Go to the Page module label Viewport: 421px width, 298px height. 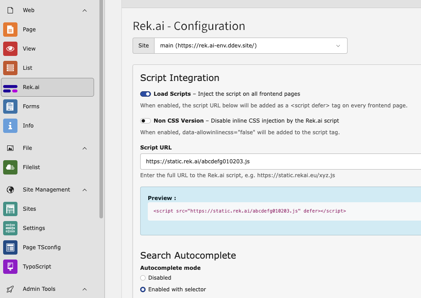[29, 30]
